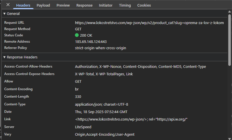Switch to the Response tab

[84, 5]
